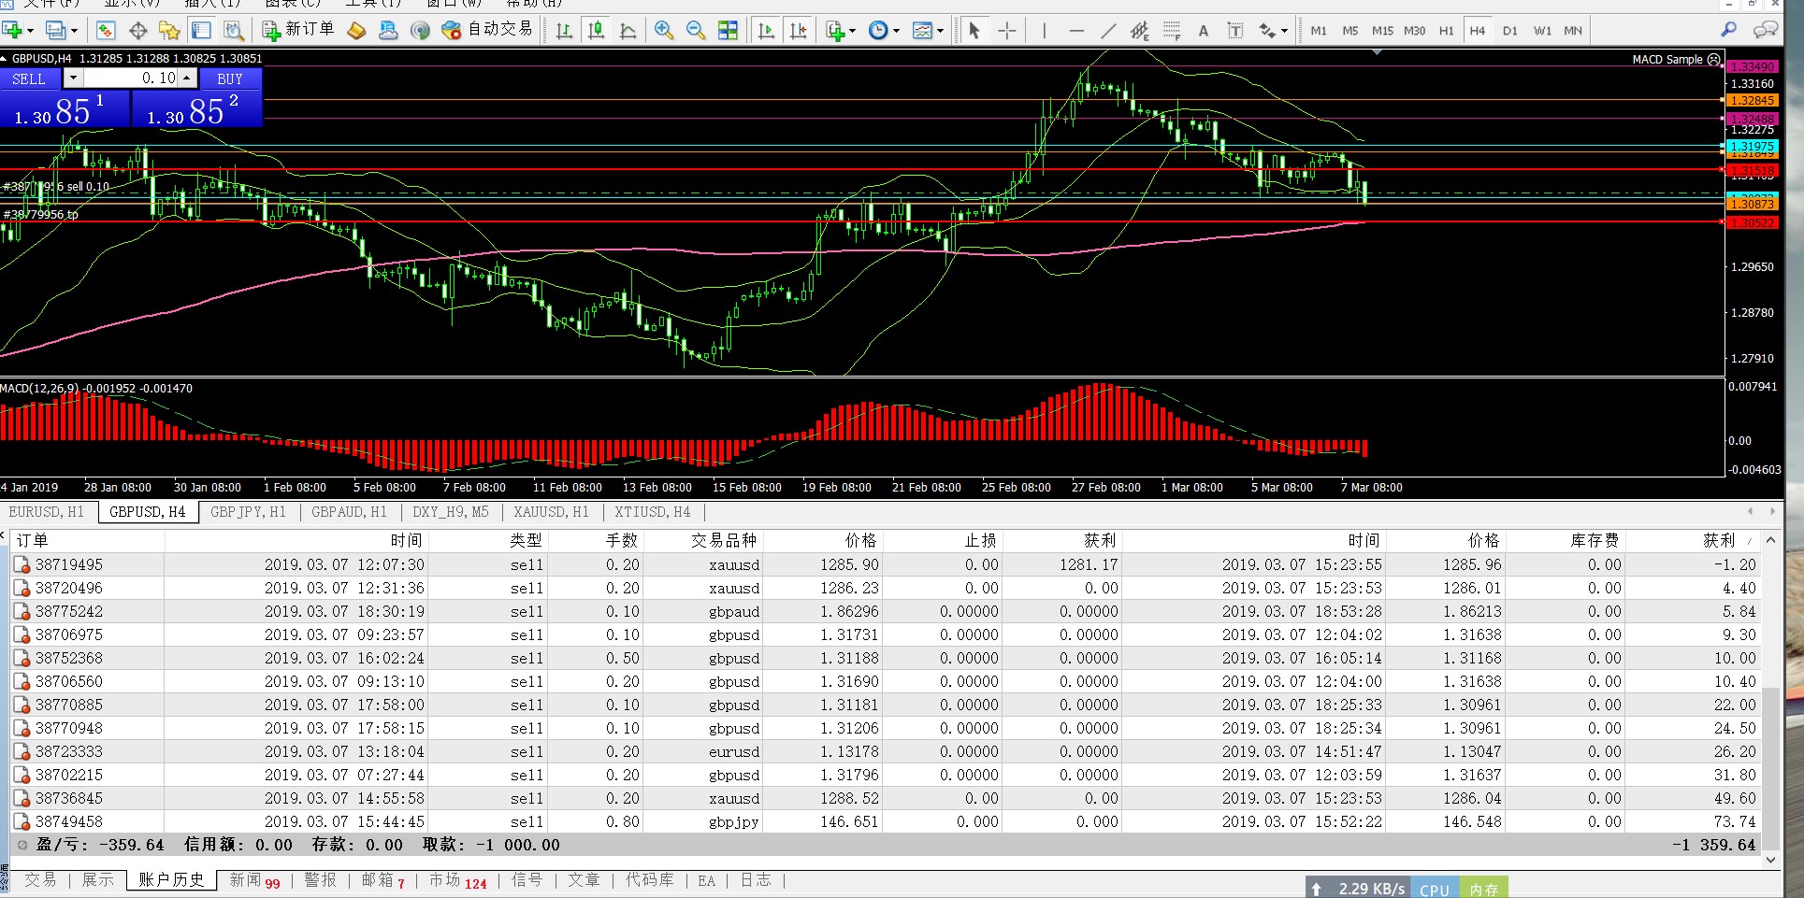Image resolution: width=1804 pixels, height=898 pixels.
Task: Click the SELL one-click trading button
Action: (29, 78)
